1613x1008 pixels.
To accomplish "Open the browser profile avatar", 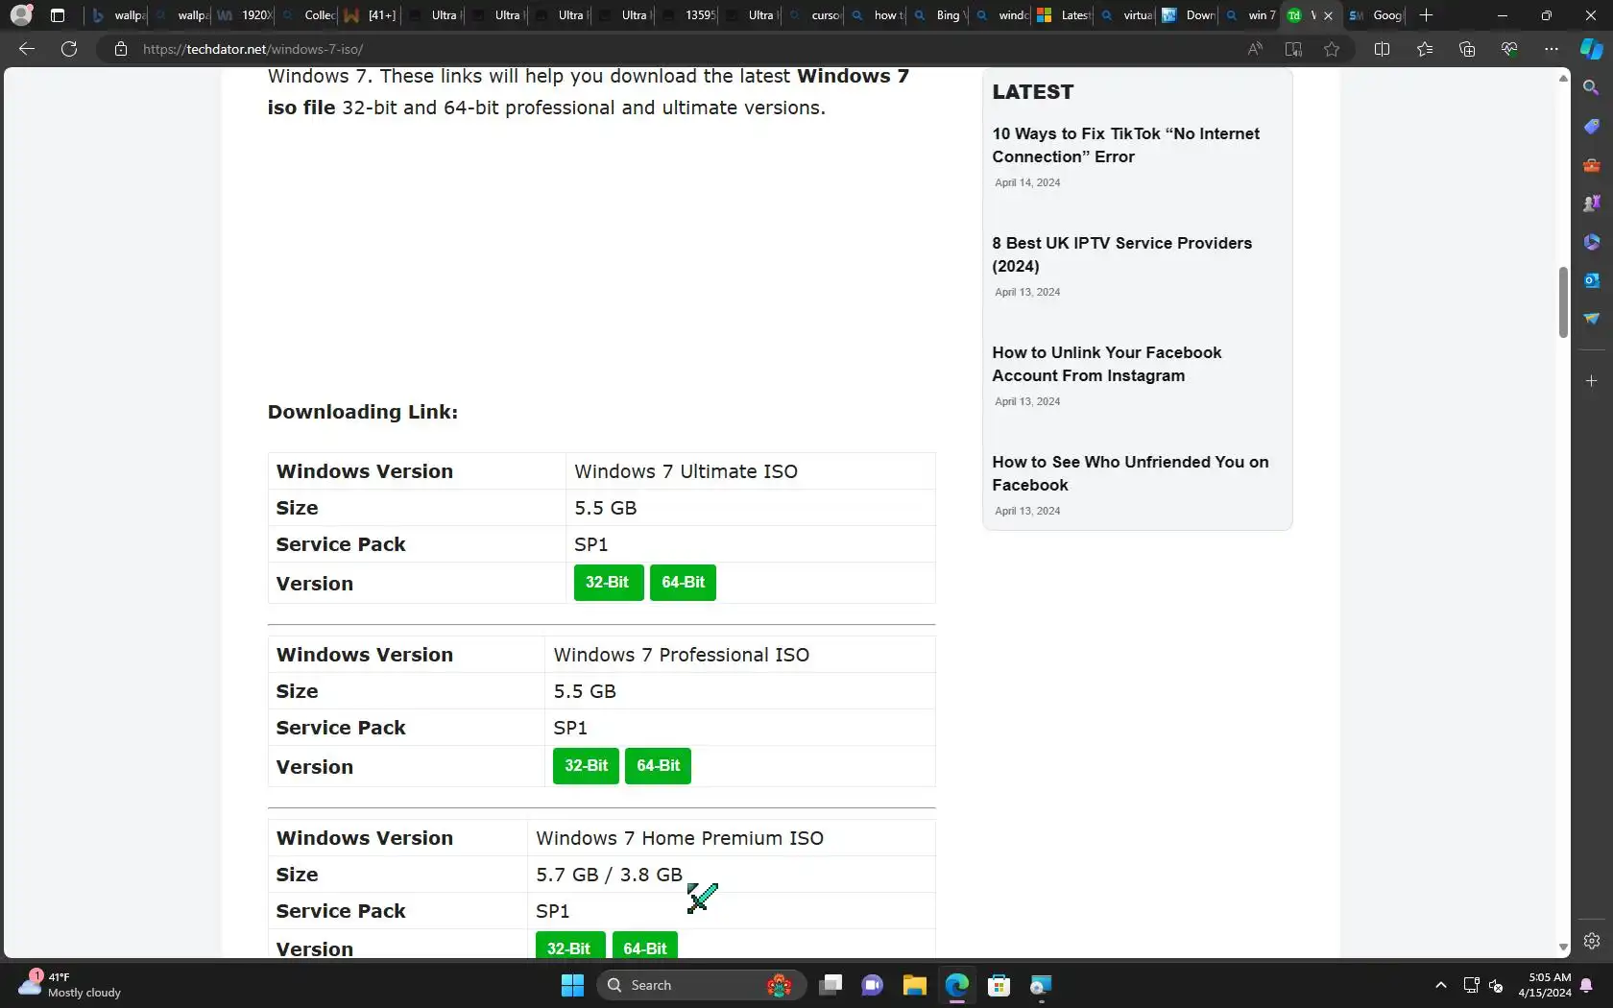I will pos(21,15).
